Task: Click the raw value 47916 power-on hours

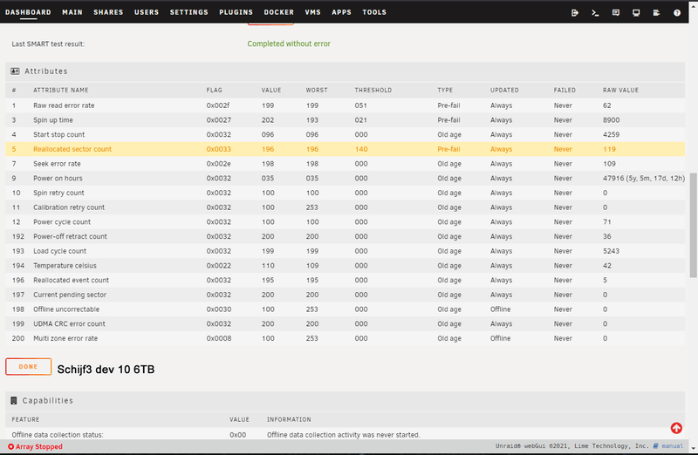Action: 644,179
